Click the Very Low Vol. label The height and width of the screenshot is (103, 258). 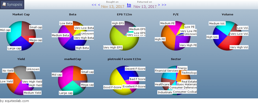coord(239,34)
